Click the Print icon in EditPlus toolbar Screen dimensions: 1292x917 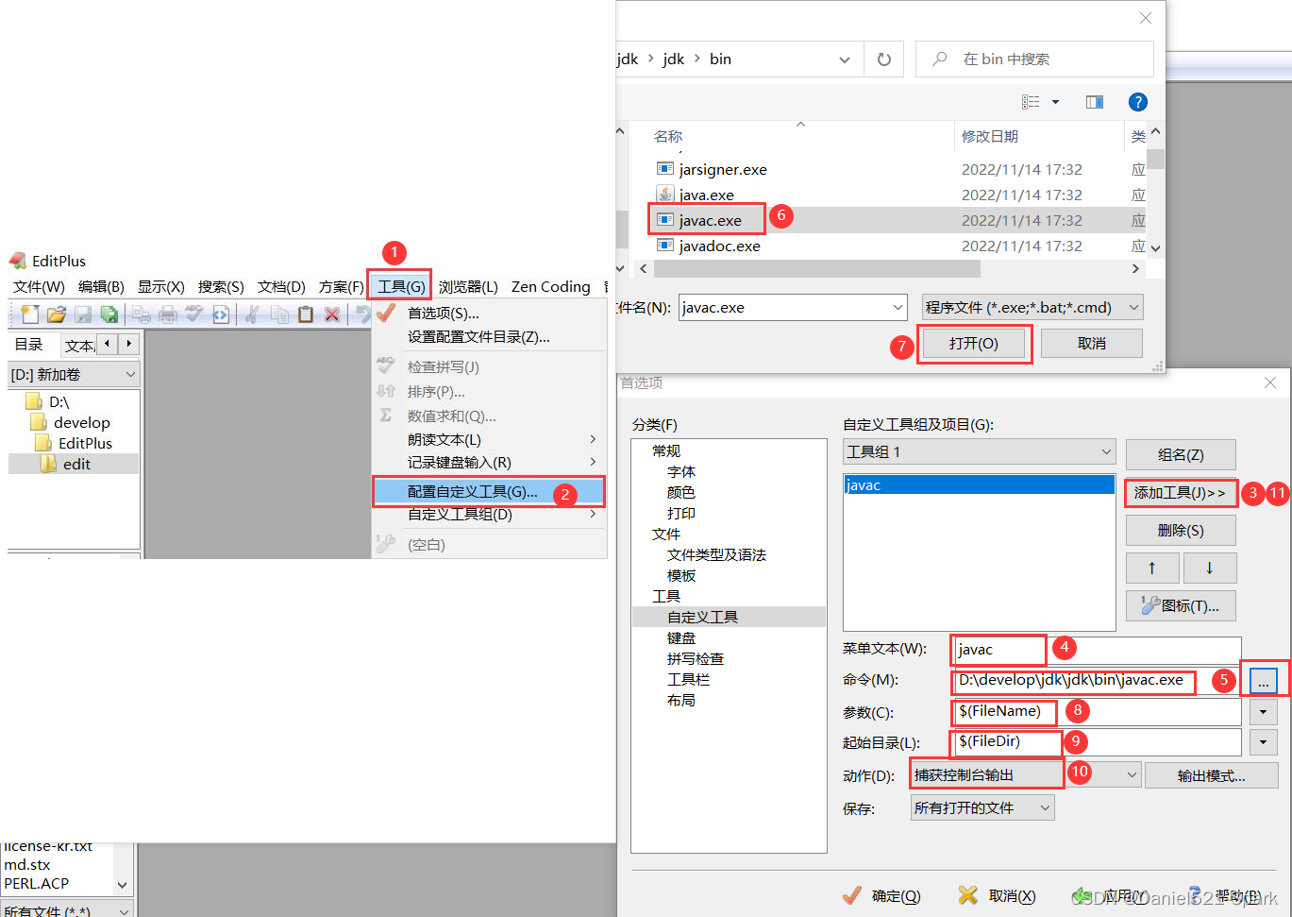pos(168,314)
